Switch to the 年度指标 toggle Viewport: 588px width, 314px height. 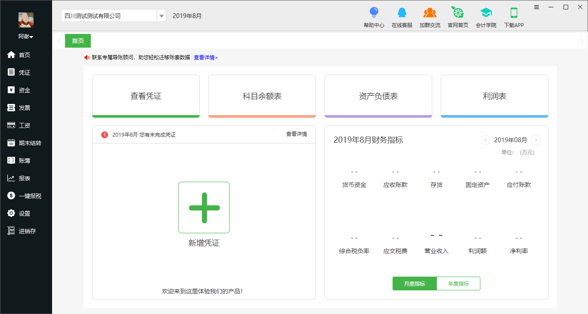point(458,284)
